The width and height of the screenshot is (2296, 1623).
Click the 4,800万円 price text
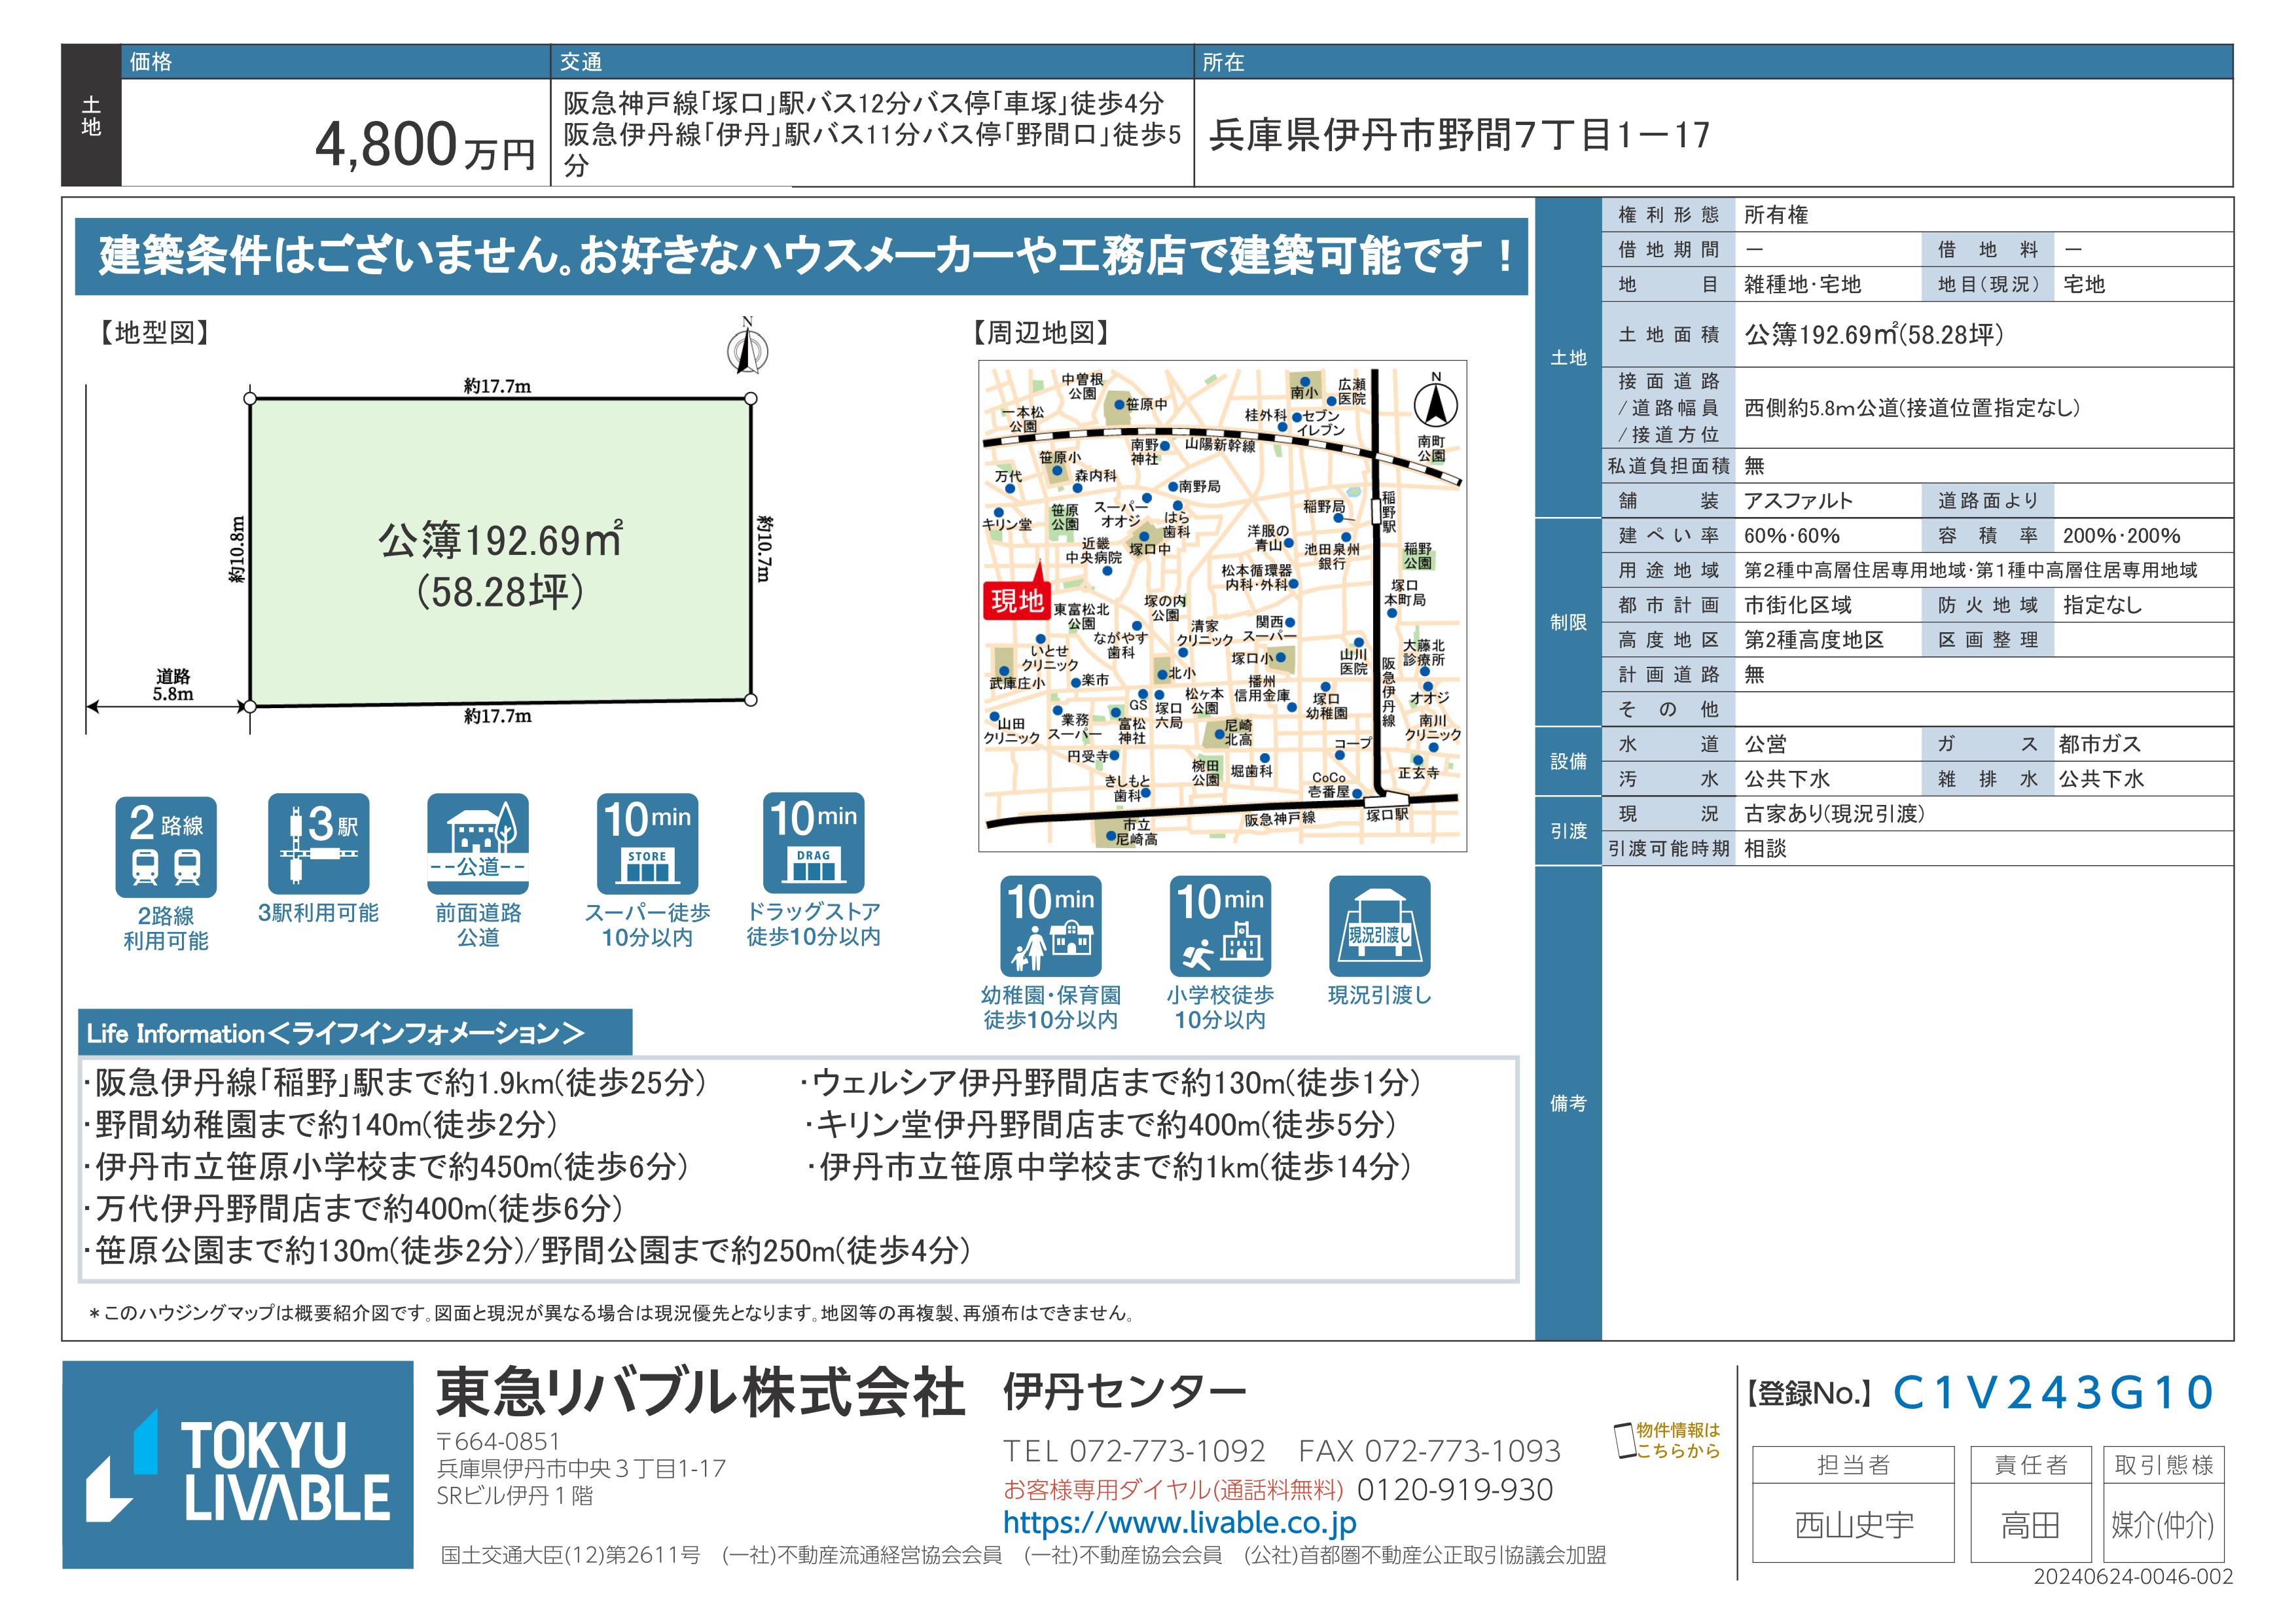425,146
